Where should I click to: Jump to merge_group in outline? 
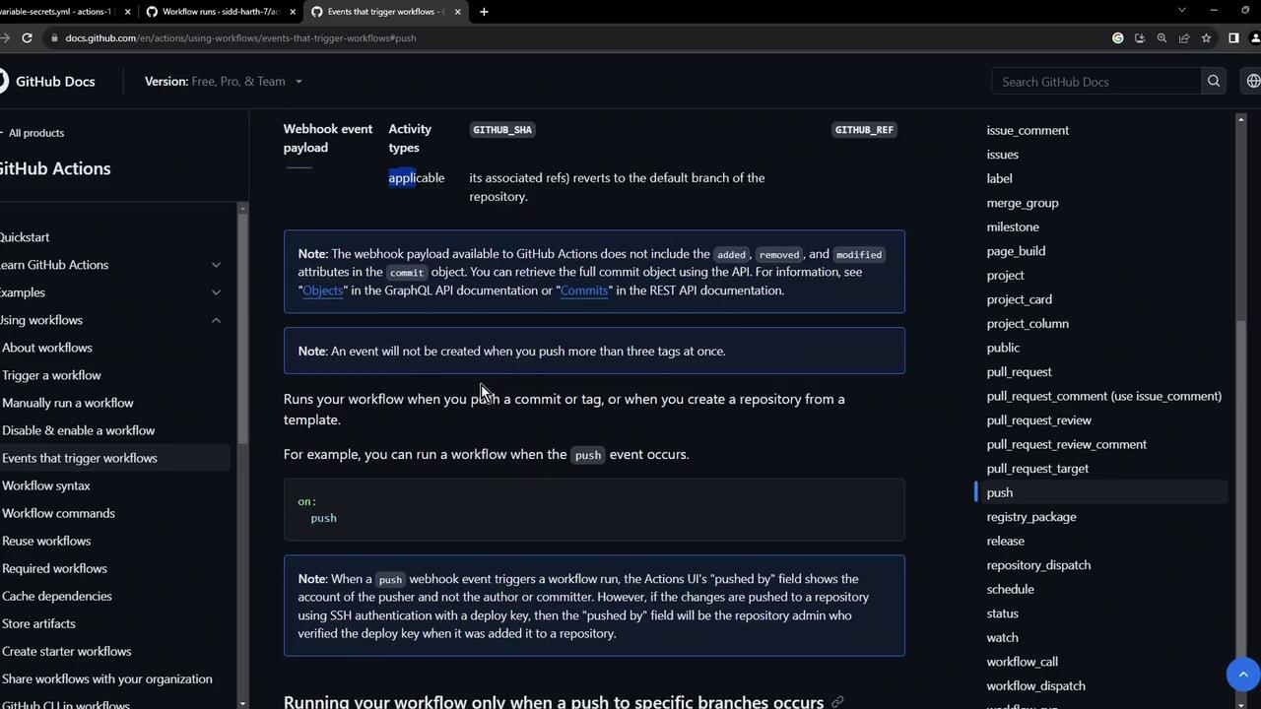click(x=1023, y=203)
